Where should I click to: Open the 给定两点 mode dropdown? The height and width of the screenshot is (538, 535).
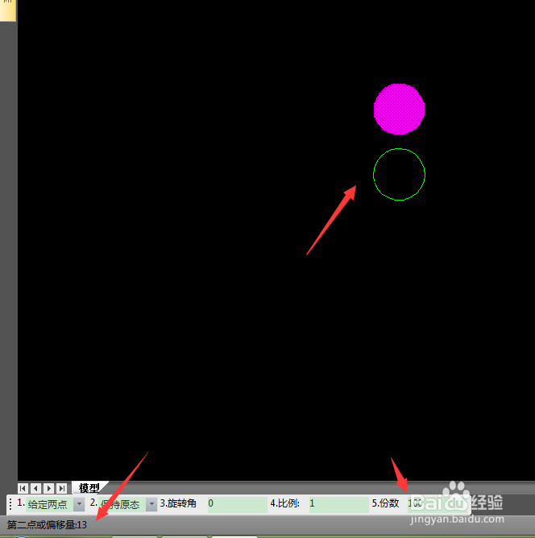point(79,504)
